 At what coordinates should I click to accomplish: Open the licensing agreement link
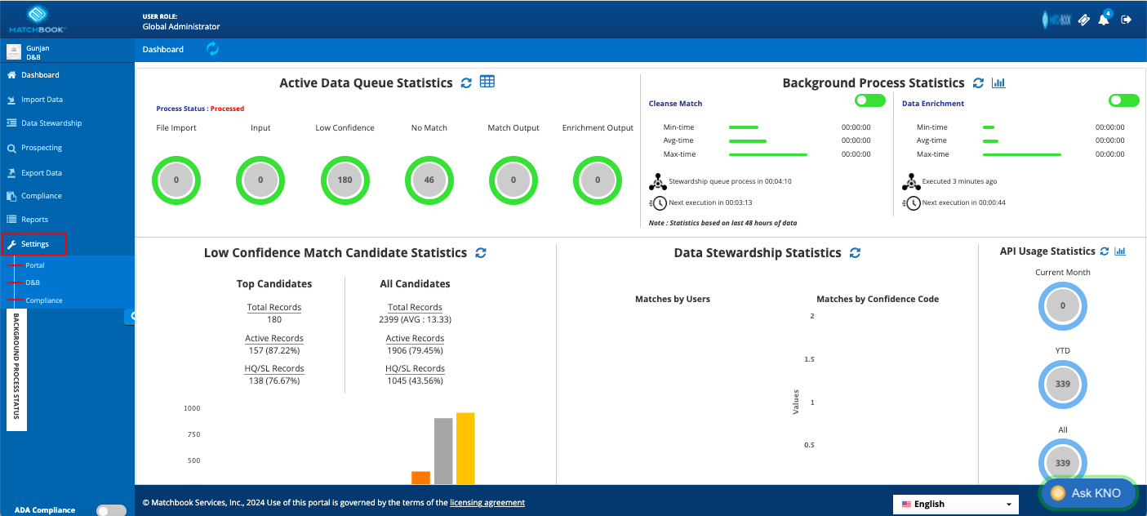point(487,503)
